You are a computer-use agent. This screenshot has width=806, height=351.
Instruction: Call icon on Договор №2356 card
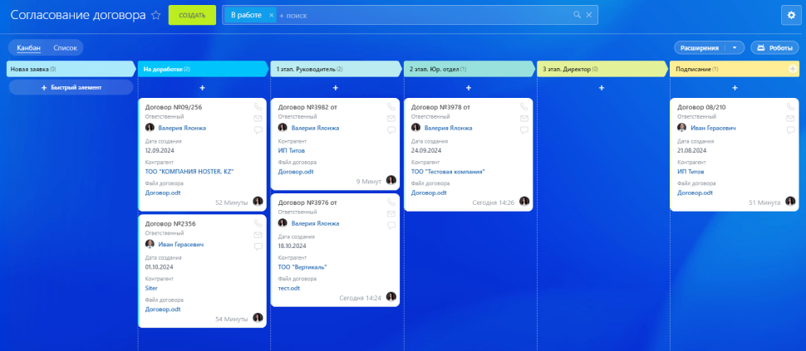258,223
